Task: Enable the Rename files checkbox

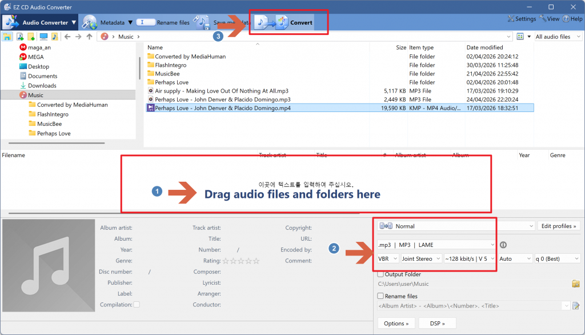Action: [380, 296]
